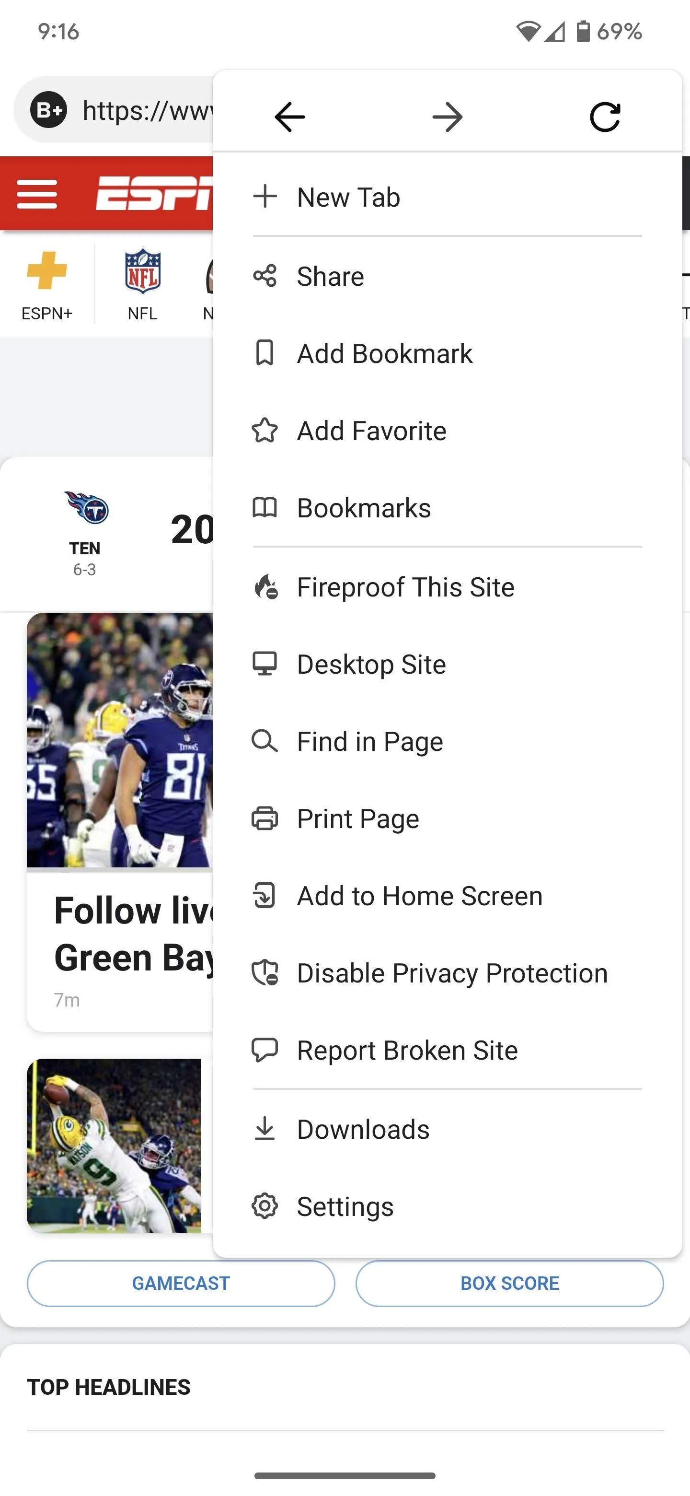Tap the B+ privacy grade icon
Image resolution: width=690 pixels, height=1496 pixels.
(x=49, y=110)
